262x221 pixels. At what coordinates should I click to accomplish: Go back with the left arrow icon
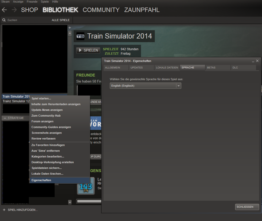coord(4,10)
